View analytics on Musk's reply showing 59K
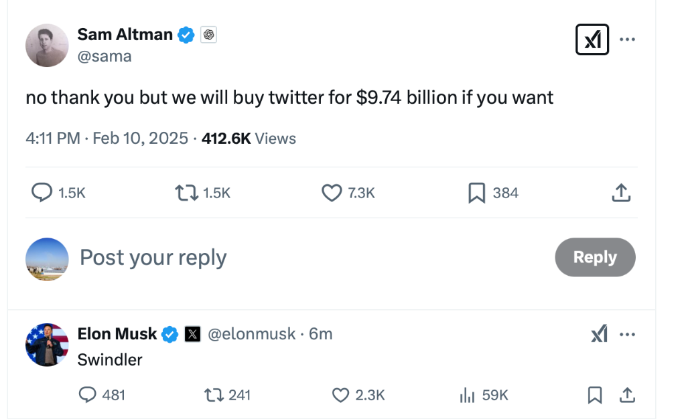This screenshot has height=419, width=686. click(467, 395)
